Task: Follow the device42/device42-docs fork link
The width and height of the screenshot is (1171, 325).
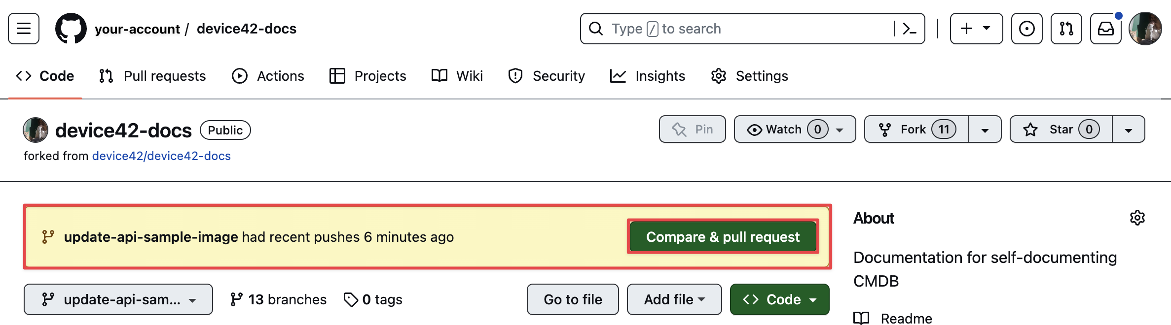Action: pyautogui.click(x=161, y=156)
